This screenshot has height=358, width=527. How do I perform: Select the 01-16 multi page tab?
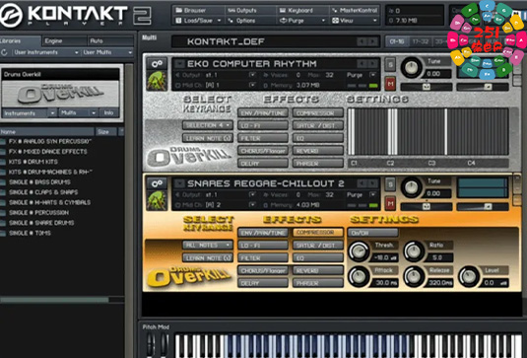click(x=397, y=41)
